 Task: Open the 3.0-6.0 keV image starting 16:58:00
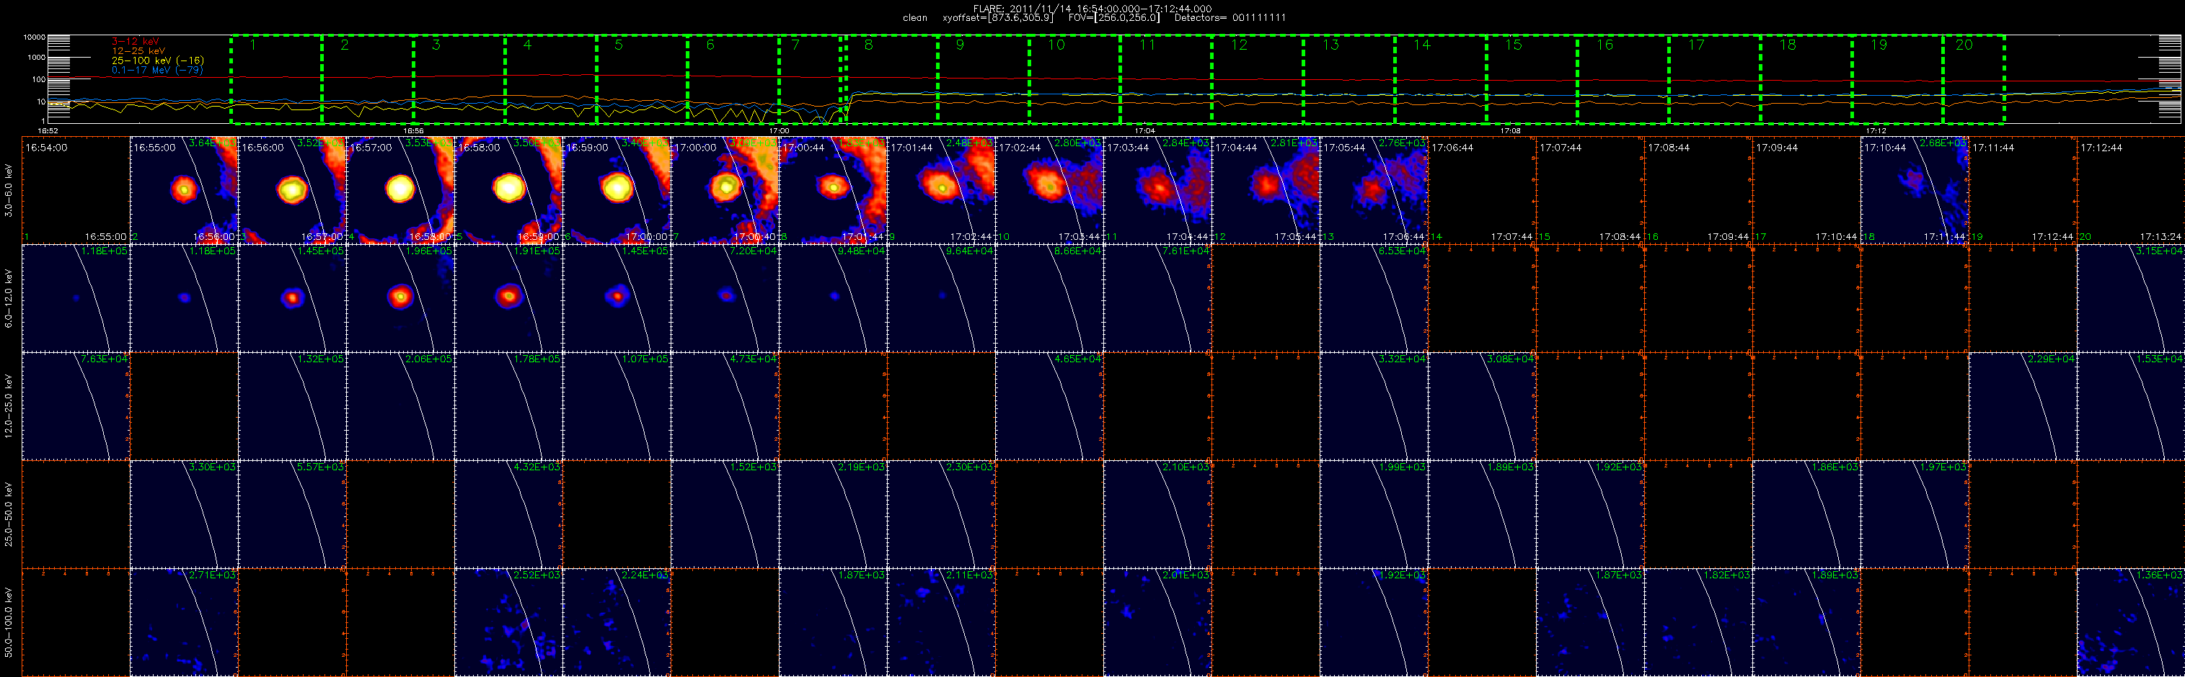[x=509, y=190]
